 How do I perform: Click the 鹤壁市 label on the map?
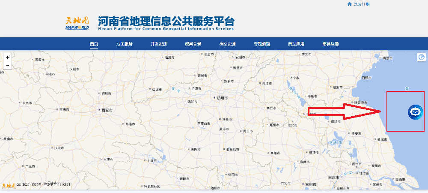coord(238,68)
